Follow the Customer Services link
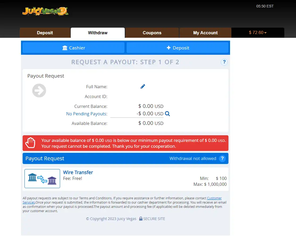The image size is (296, 236). point(214,198)
